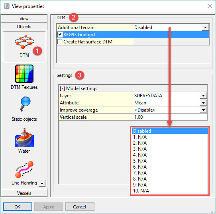Screen dimensions: 216x214
Task: Open Water settings ship icon
Action: point(24,138)
